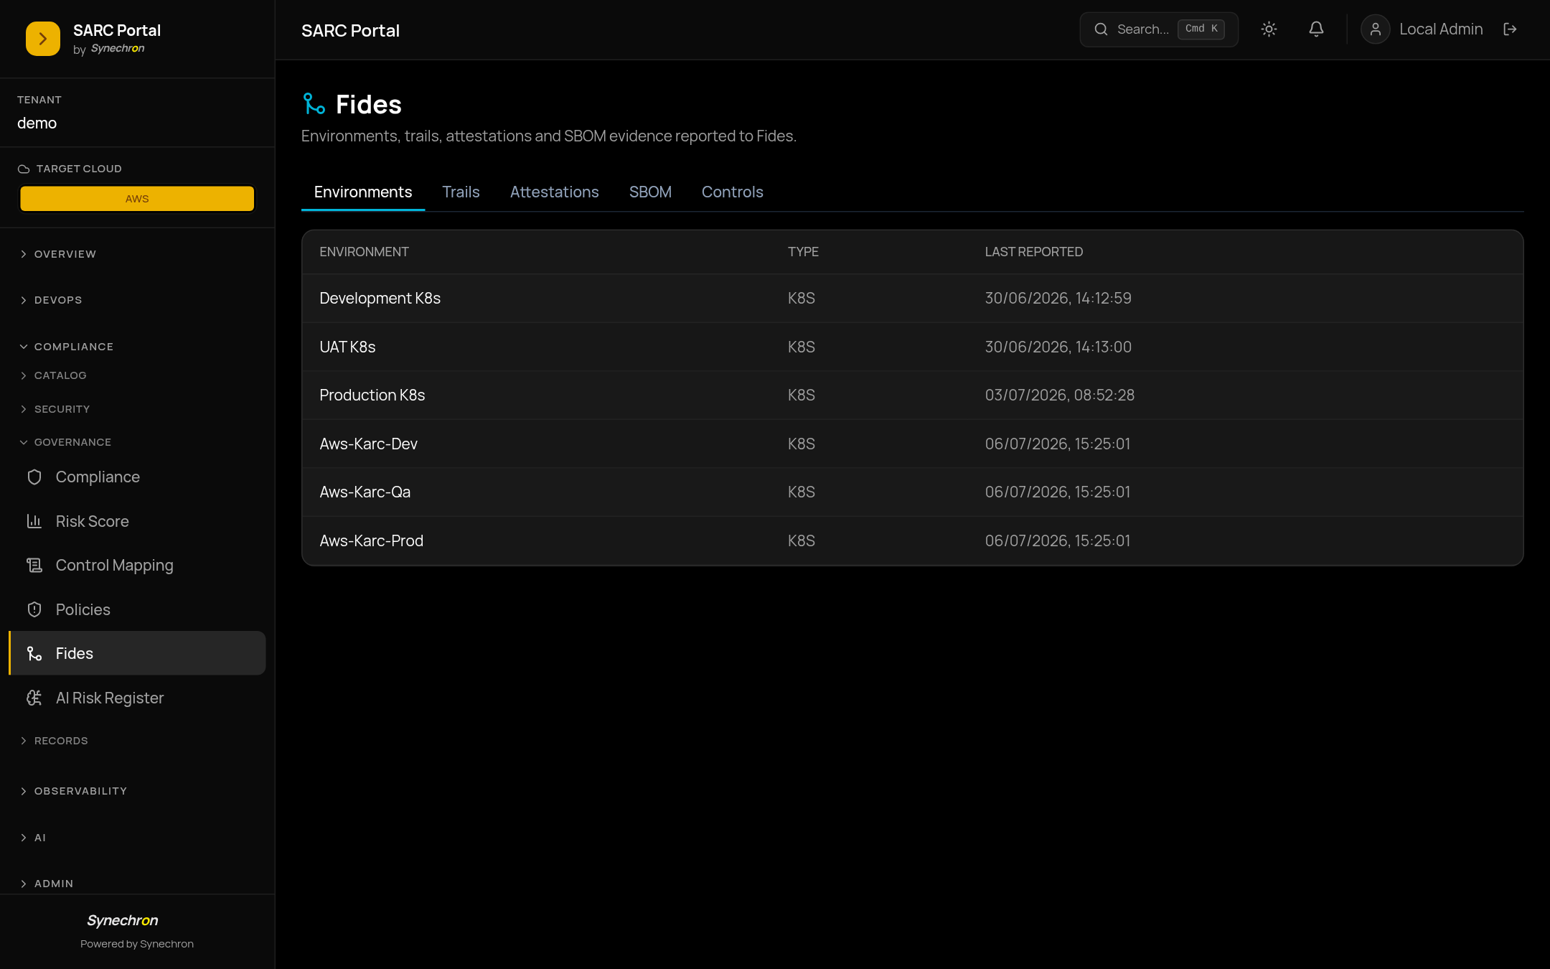Select the AWS target cloud button
The width and height of the screenshot is (1550, 969).
[x=137, y=199]
